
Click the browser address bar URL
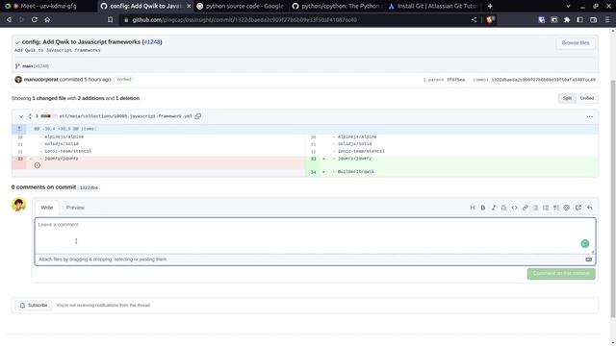pos(244,19)
